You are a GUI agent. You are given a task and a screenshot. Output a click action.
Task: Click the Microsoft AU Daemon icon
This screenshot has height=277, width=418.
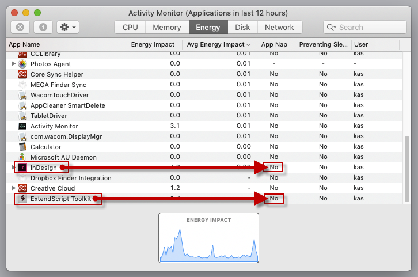tap(22, 157)
